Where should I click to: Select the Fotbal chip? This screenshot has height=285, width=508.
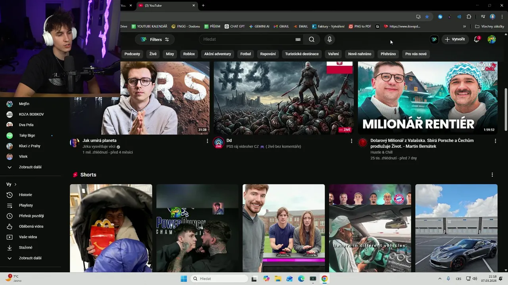246,54
